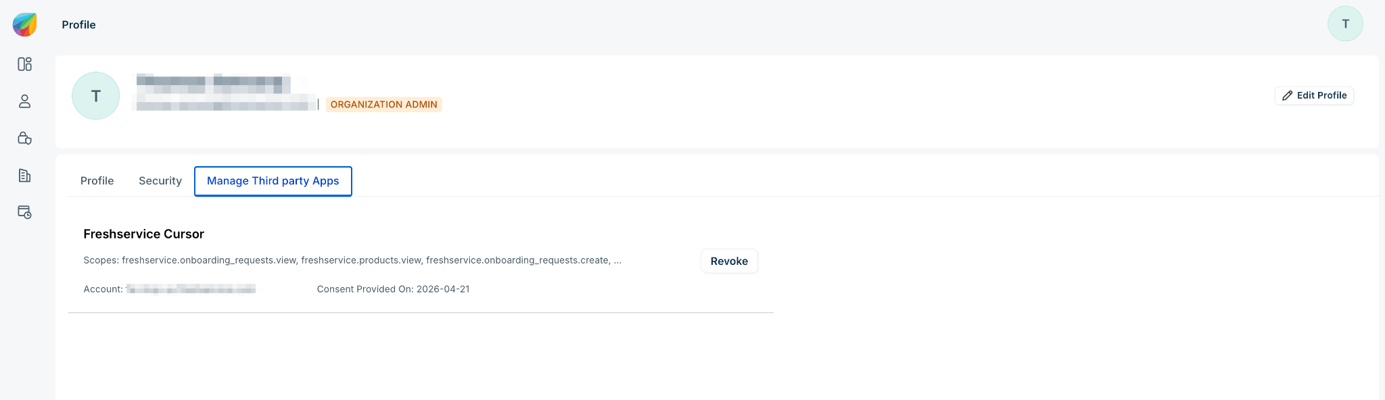
Task: Click the Profile page heading
Action: click(x=78, y=24)
